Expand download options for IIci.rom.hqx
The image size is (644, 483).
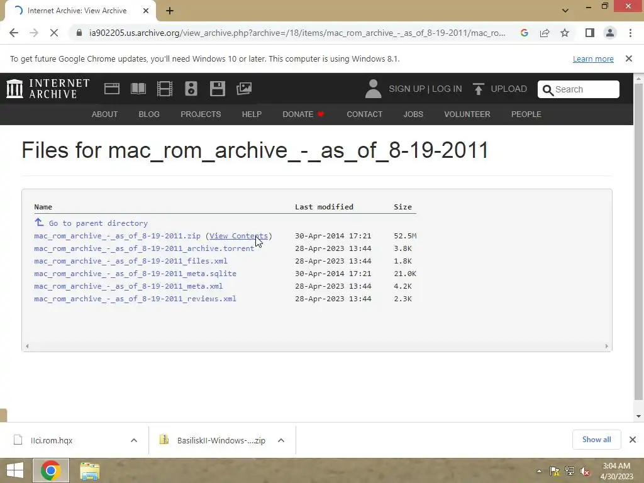(x=133, y=440)
